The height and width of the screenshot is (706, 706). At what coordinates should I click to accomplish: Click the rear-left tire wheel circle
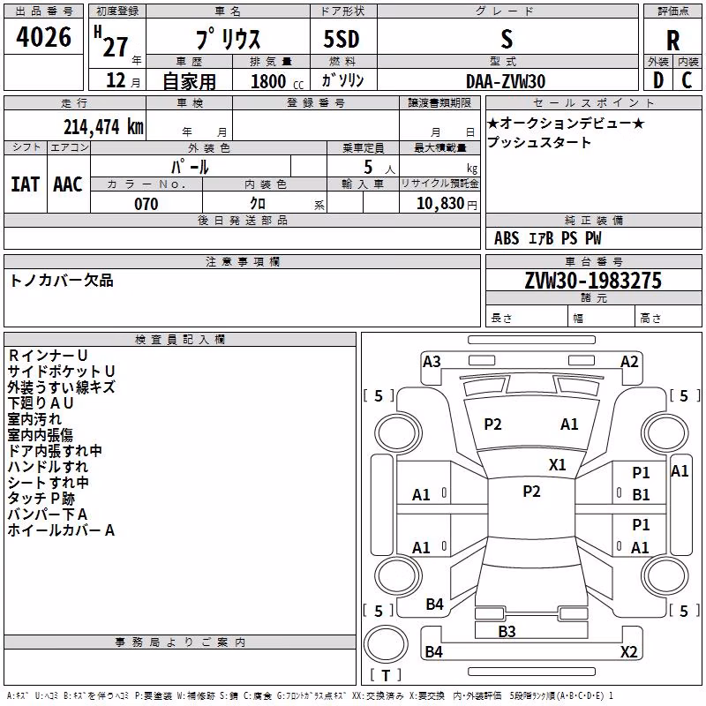398,576
